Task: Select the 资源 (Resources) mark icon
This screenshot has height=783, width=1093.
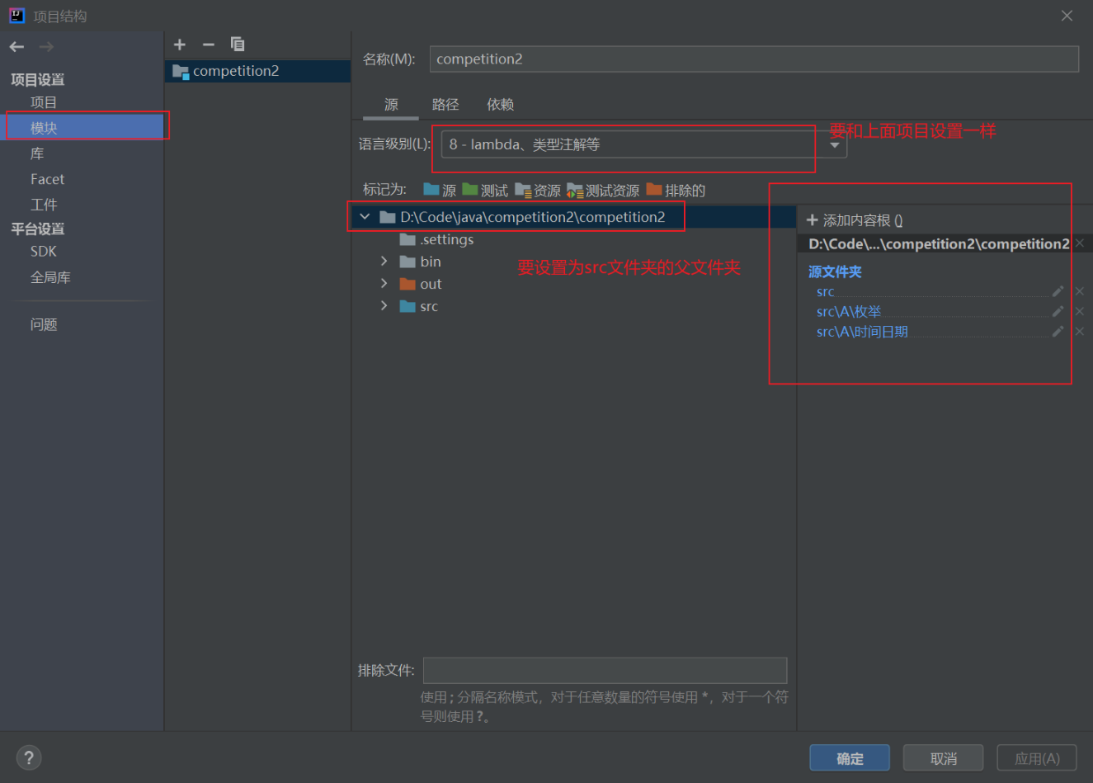Action: pyautogui.click(x=524, y=190)
